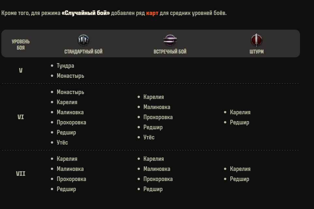The height and width of the screenshot is (209, 314).
Task: Click the Штурм mode icon
Action: [x=257, y=40]
